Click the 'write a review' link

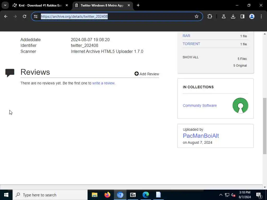click(x=104, y=83)
